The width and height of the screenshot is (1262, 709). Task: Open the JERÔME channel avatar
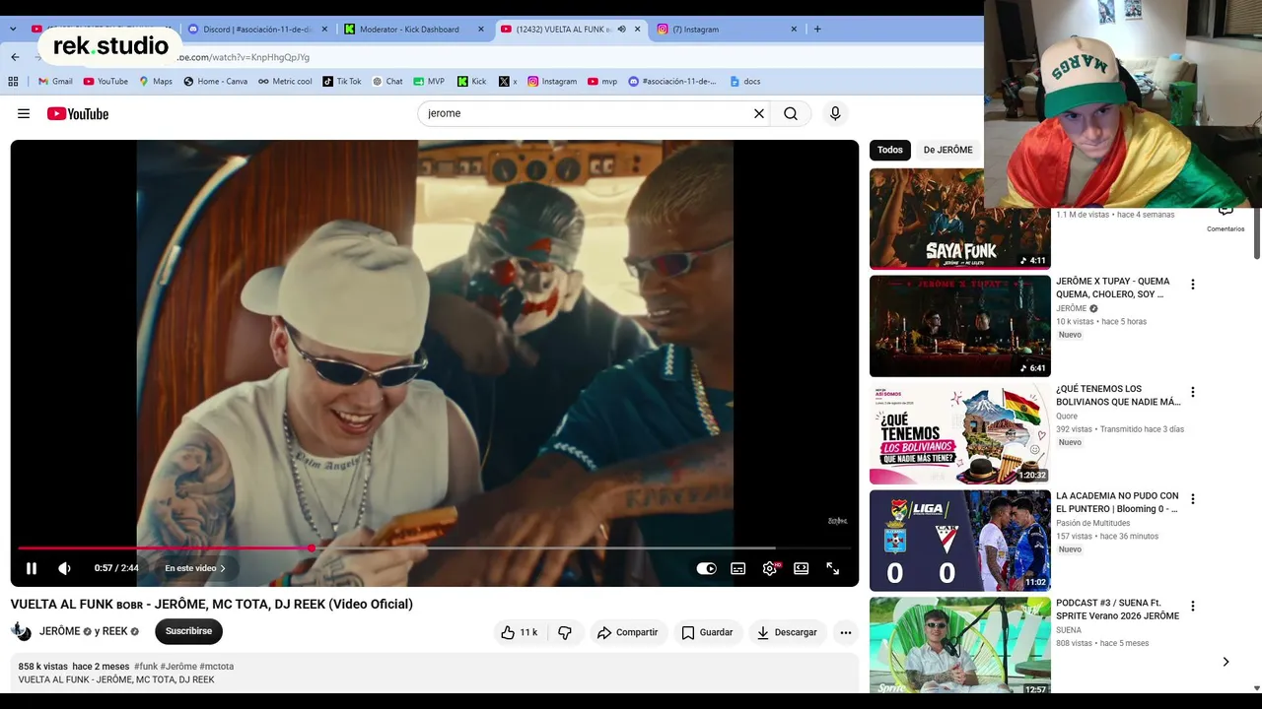click(x=21, y=631)
